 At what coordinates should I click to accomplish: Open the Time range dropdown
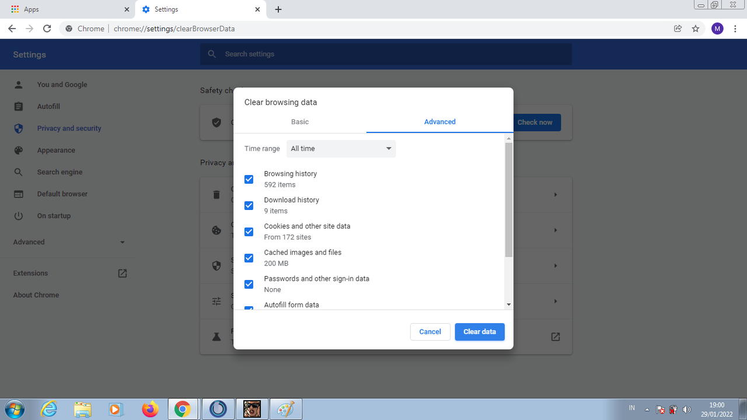click(x=341, y=149)
